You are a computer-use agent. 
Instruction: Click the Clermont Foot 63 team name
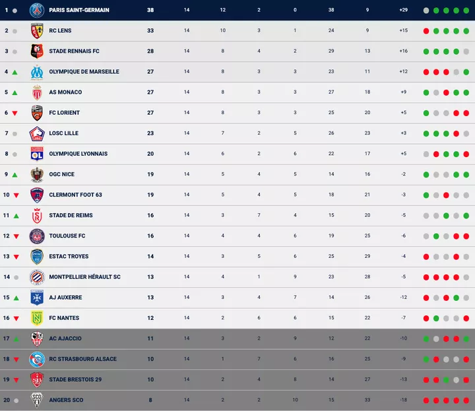click(75, 195)
